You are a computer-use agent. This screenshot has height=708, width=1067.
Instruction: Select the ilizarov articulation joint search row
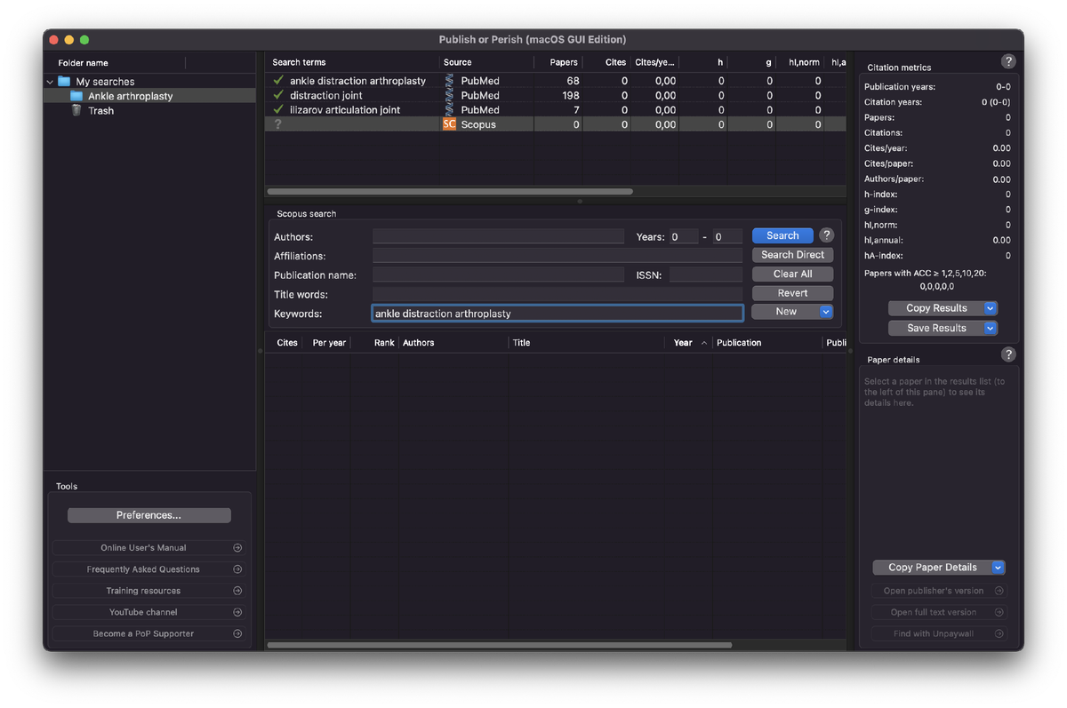(556, 110)
